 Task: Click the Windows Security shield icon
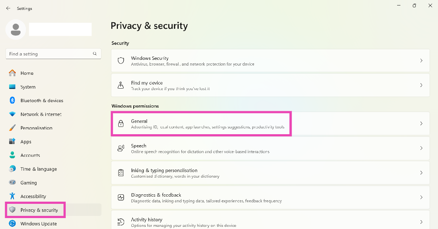121,61
